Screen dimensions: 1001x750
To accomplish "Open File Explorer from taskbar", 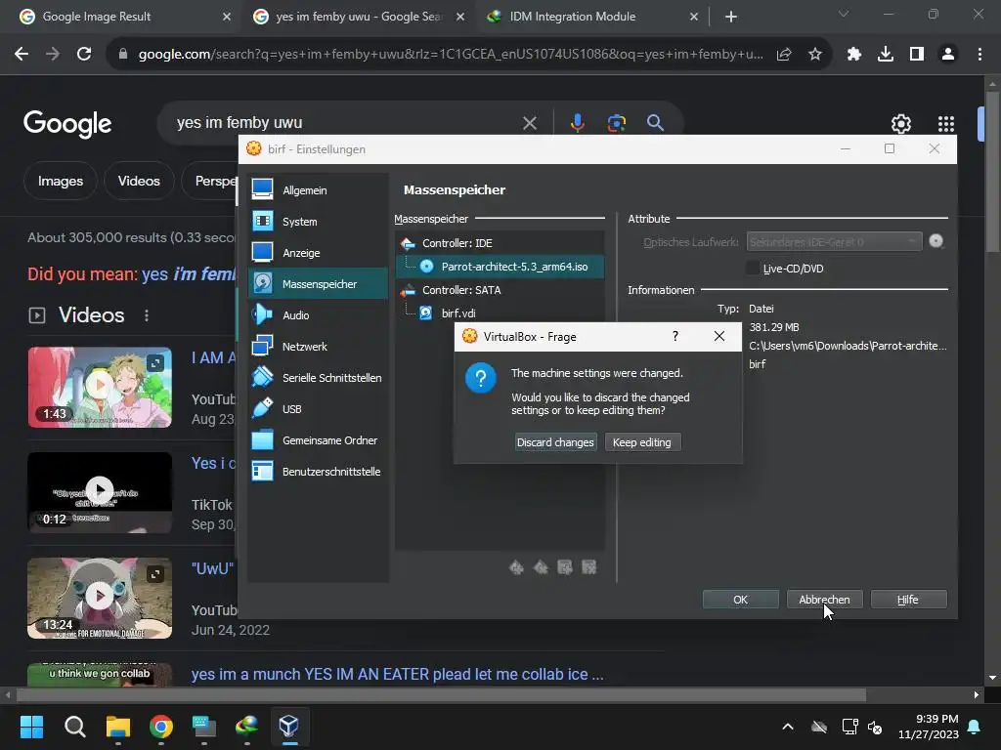I will coord(118,726).
